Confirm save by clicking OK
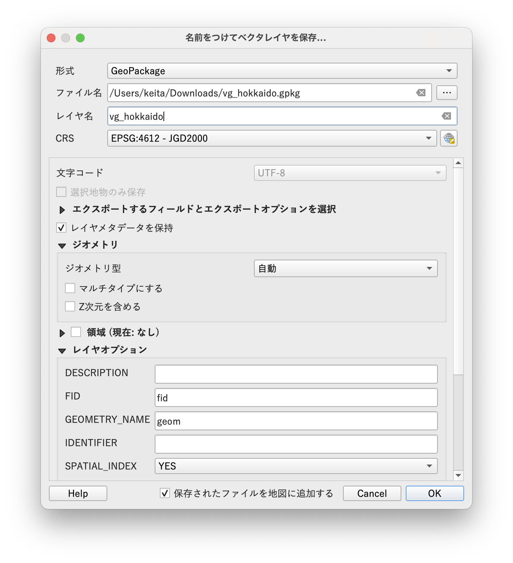Screen dimensions: 513x563 434,493
